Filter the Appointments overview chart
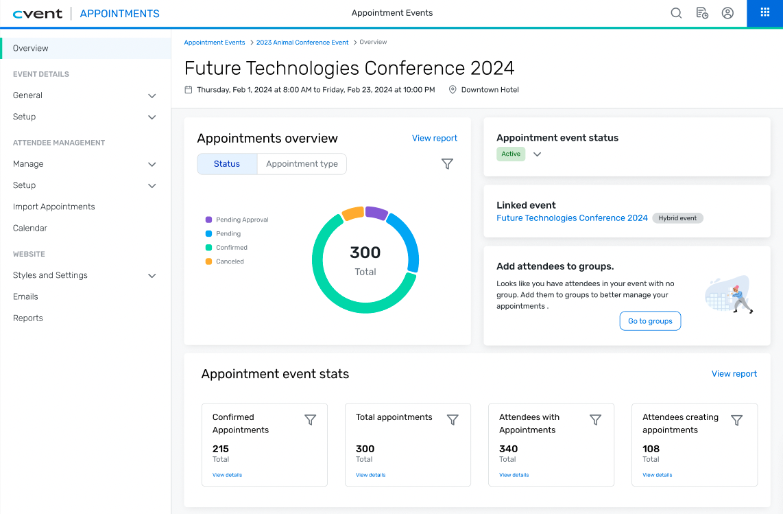The image size is (783, 514). click(x=448, y=163)
